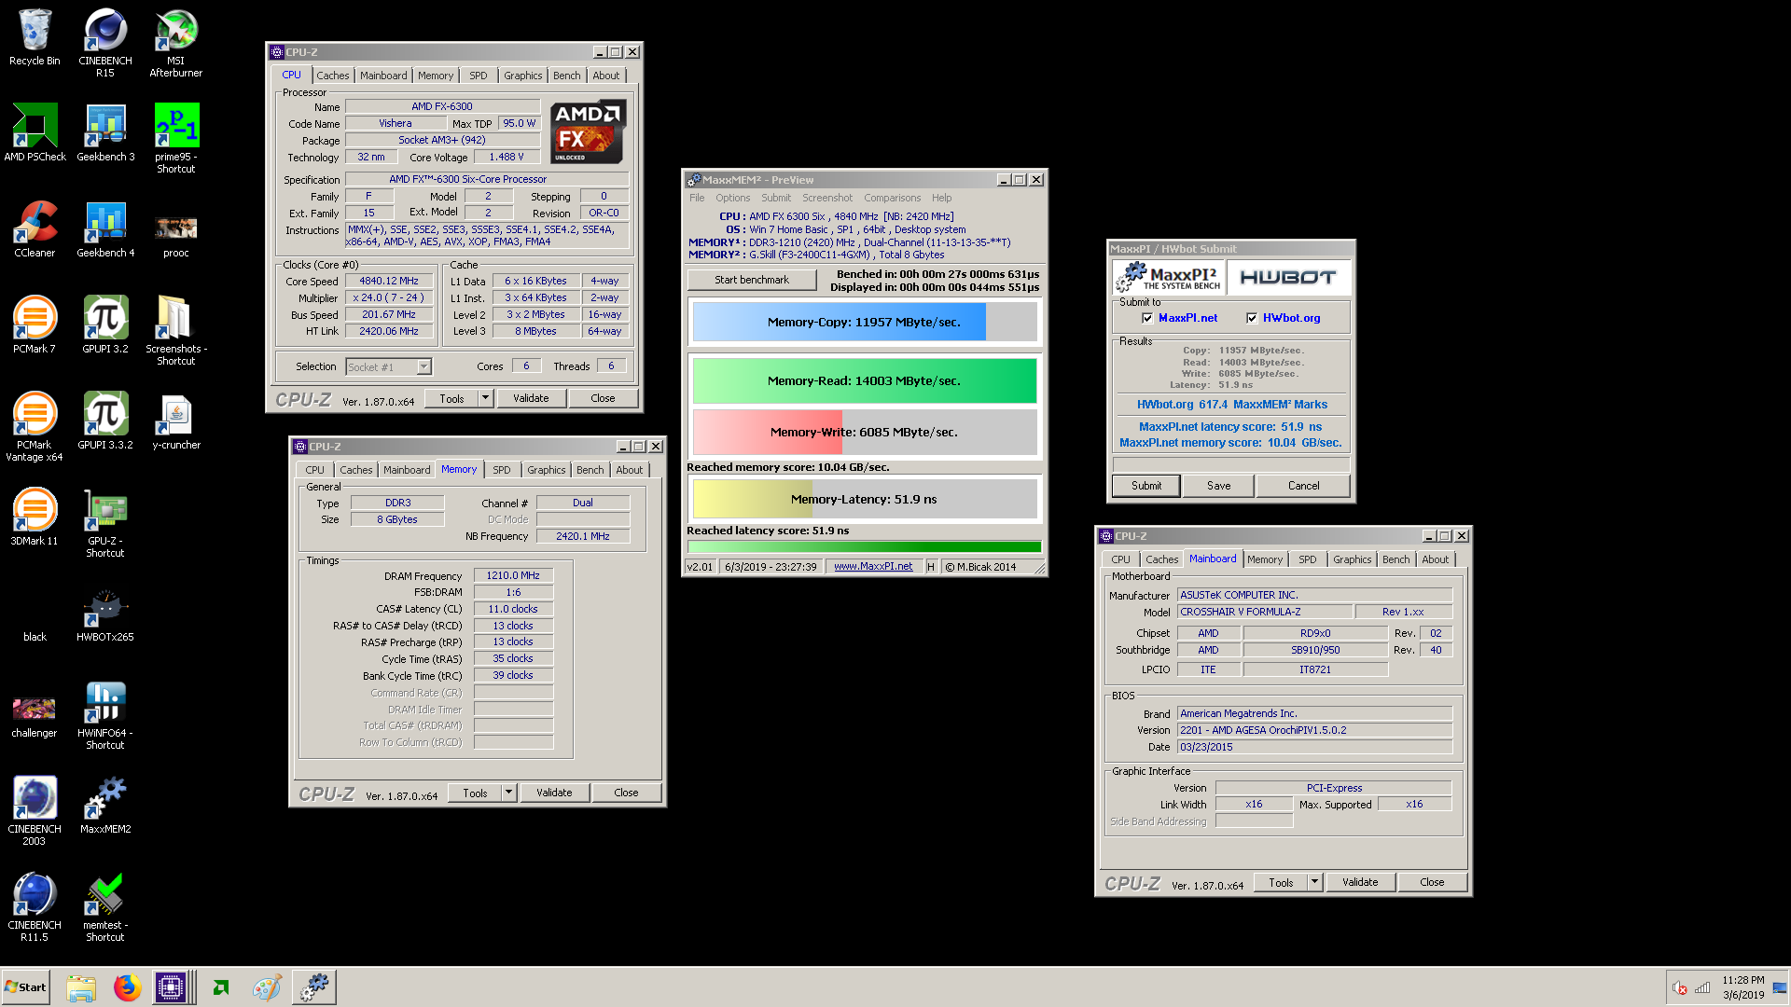This screenshot has width=1791, height=1007.
Task: Open Socket #1 selection dropdown
Action: 388,366
